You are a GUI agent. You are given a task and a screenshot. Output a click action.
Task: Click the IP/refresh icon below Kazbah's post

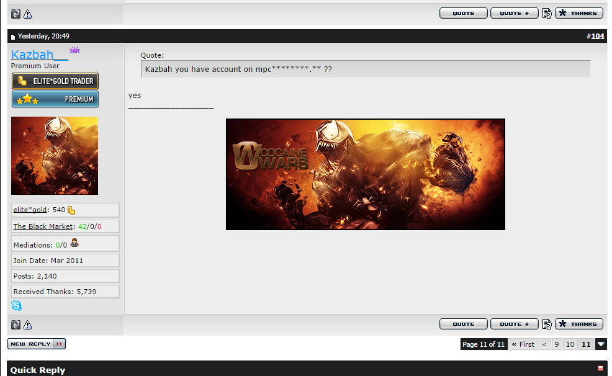pos(16,325)
